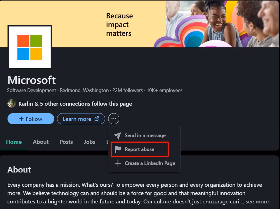
Task: Expand the About text via see more
Action: click(257, 201)
